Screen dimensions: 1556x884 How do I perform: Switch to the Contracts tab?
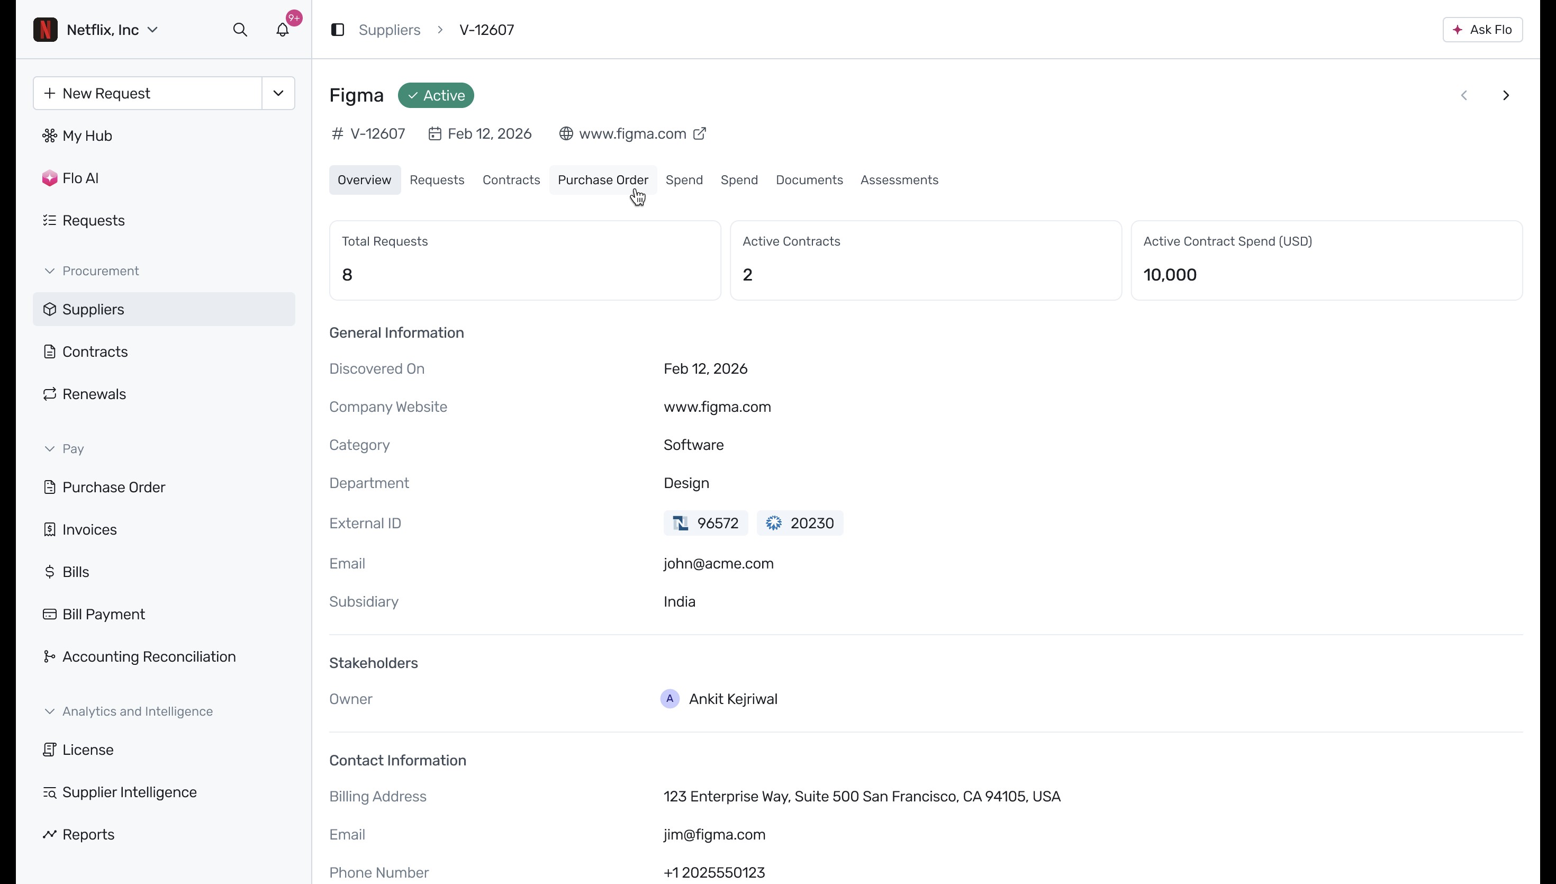coord(512,181)
